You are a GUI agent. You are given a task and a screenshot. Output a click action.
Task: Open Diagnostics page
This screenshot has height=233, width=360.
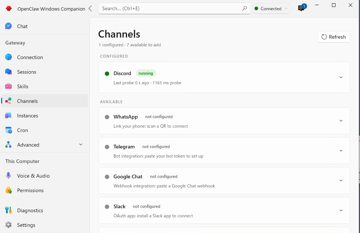(45, 210)
